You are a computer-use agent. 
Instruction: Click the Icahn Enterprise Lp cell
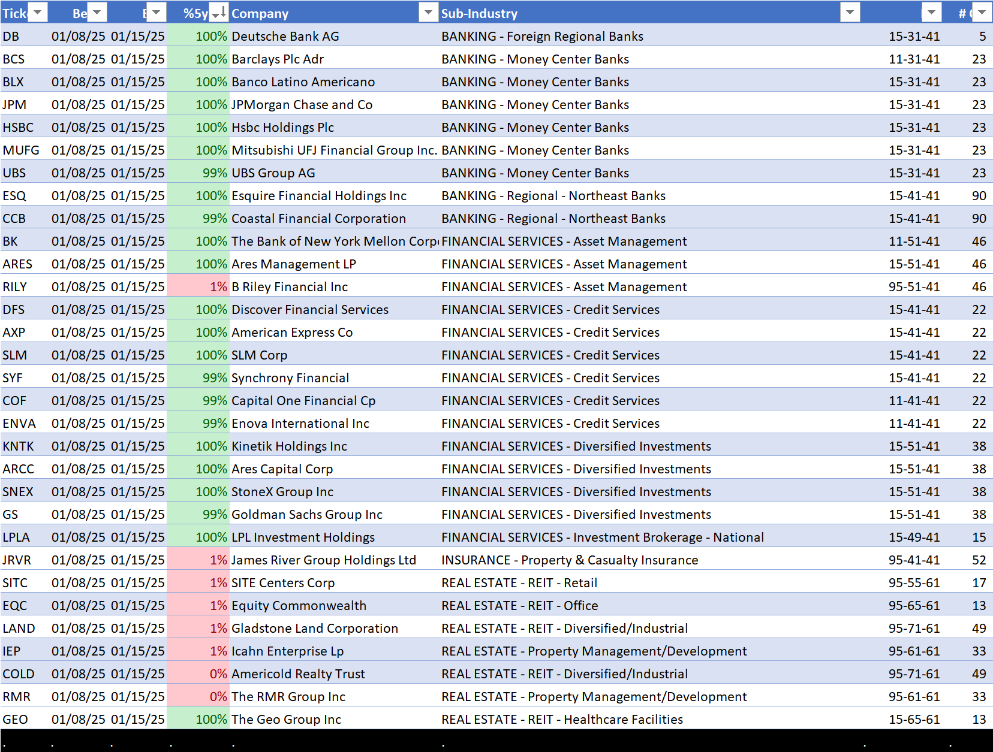335,651
